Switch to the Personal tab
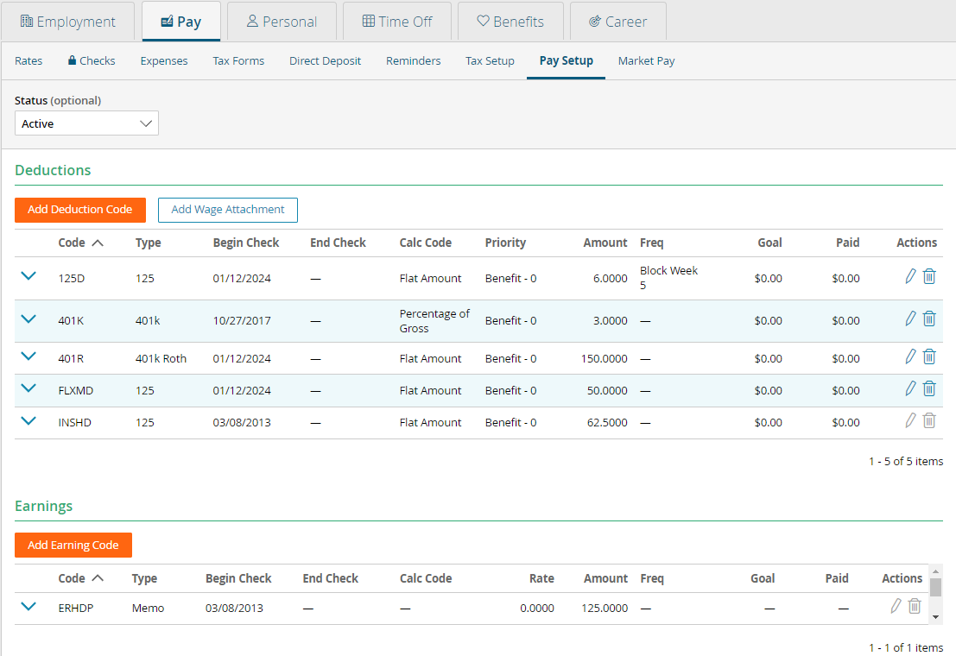Screen dimensions: 956x656 click(282, 22)
